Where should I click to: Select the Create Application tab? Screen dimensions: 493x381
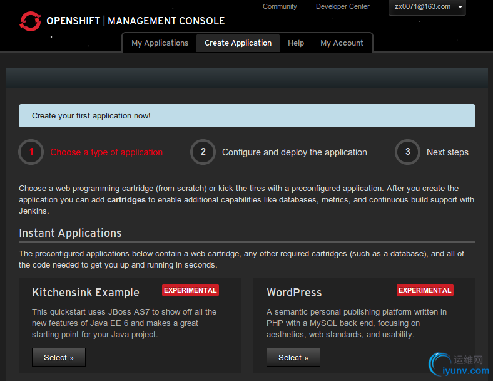[238, 43]
